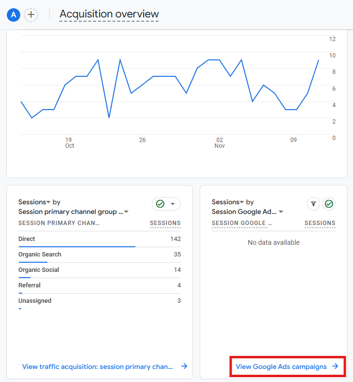The image size is (353, 382).
Task: Click the green check icon in Google Ads card
Action: (x=329, y=204)
